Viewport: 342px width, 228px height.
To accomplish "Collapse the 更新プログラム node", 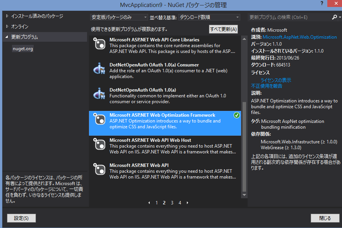I will pyautogui.click(x=7, y=37).
